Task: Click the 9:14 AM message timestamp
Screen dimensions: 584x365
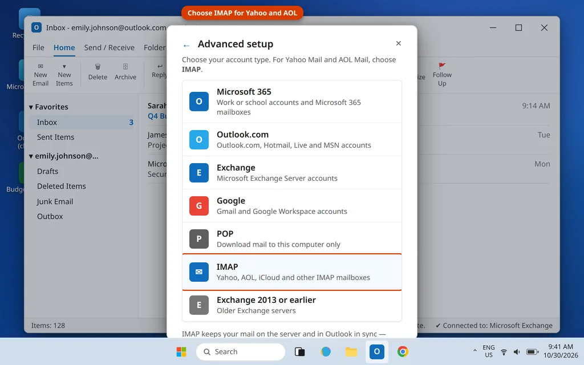Action: [536, 106]
